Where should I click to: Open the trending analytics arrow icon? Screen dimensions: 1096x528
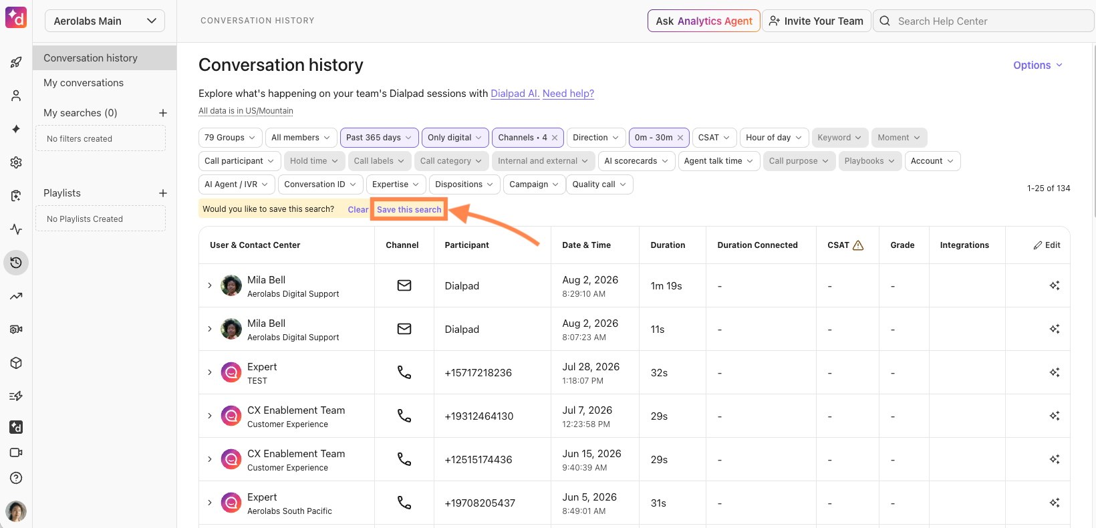pyautogui.click(x=16, y=296)
